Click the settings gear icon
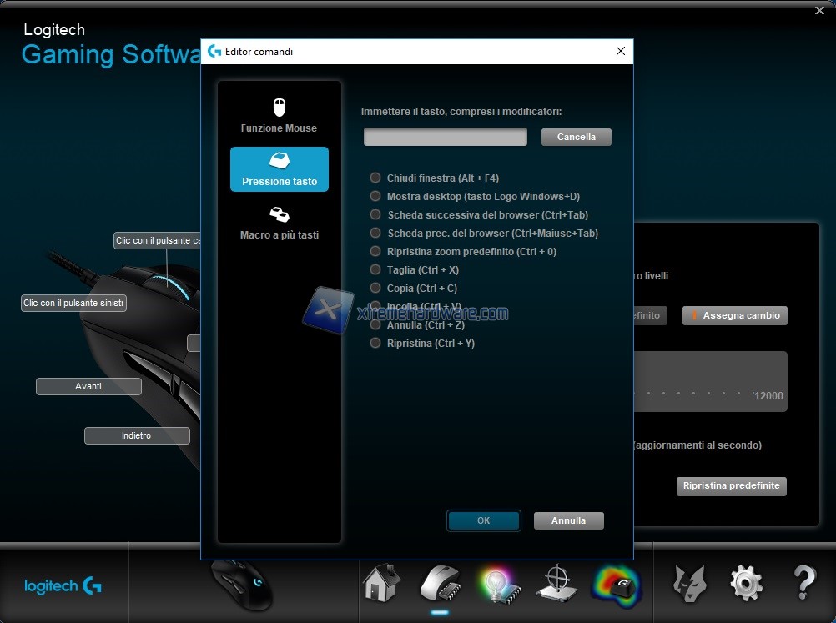The height and width of the screenshot is (623, 836). click(x=746, y=583)
